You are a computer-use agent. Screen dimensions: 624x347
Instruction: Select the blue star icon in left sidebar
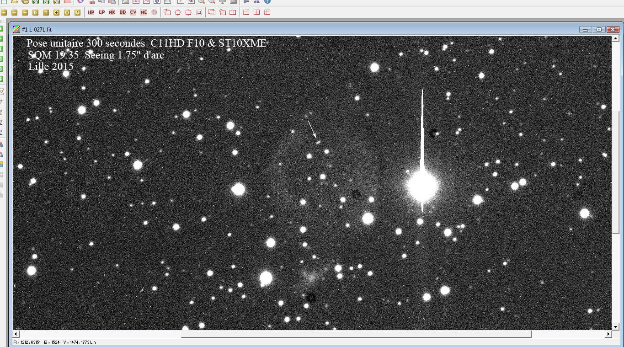coord(2,131)
